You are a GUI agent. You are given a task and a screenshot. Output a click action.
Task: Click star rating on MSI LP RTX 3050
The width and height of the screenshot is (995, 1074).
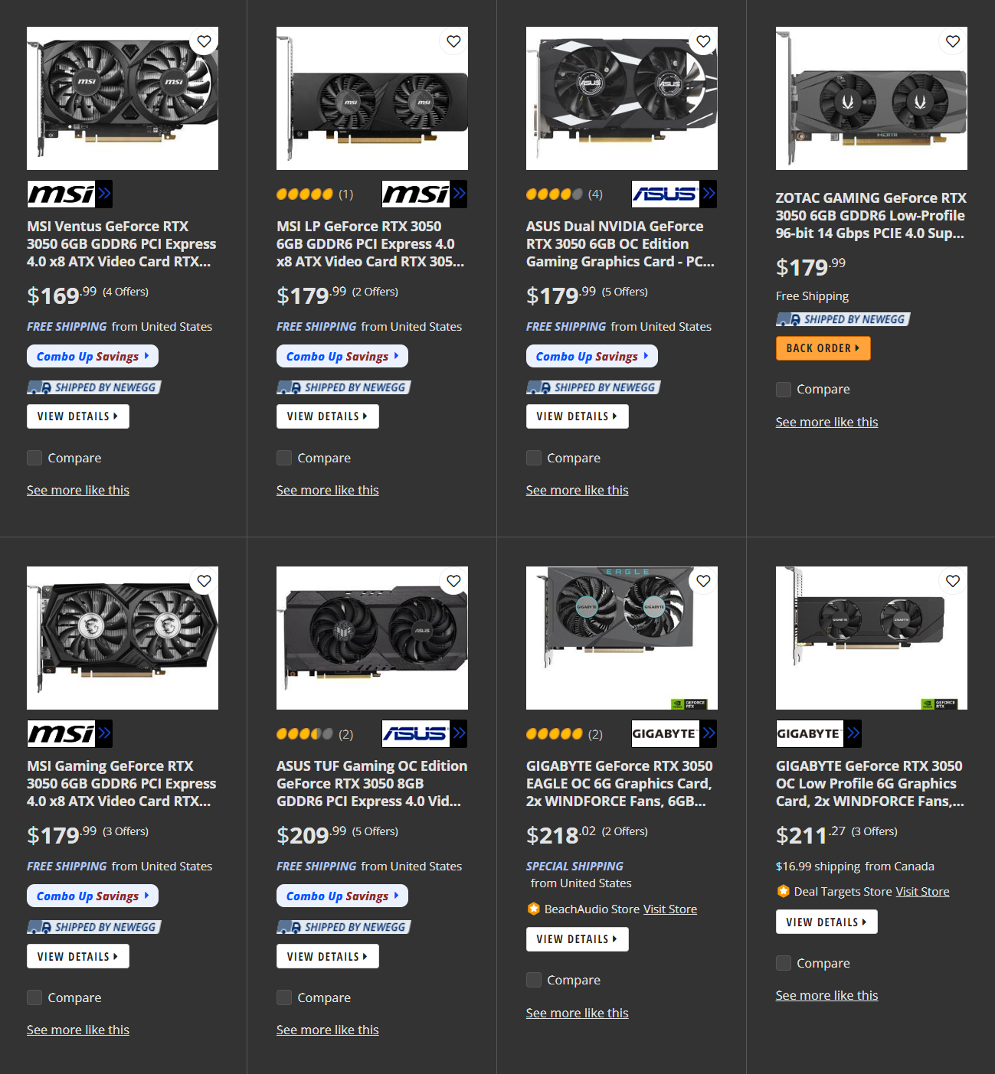pyautogui.click(x=305, y=194)
